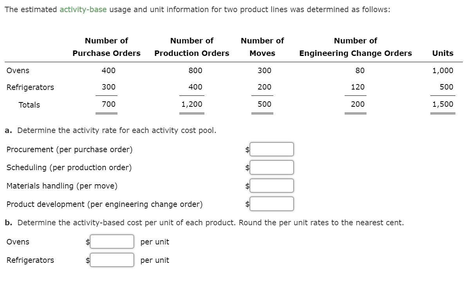Viewport: 475px width, 282px height.
Task: Open the activity-base link
Action: click(84, 9)
